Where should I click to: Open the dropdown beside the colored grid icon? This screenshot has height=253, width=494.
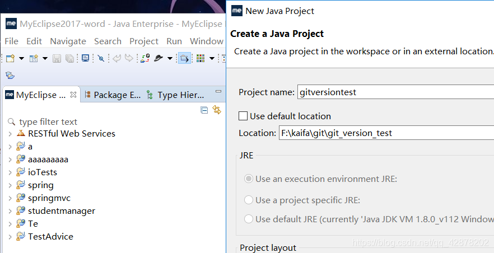click(x=212, y=58)
